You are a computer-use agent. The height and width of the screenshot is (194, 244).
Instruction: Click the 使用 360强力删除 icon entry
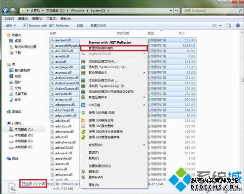(x=83, y=126)
